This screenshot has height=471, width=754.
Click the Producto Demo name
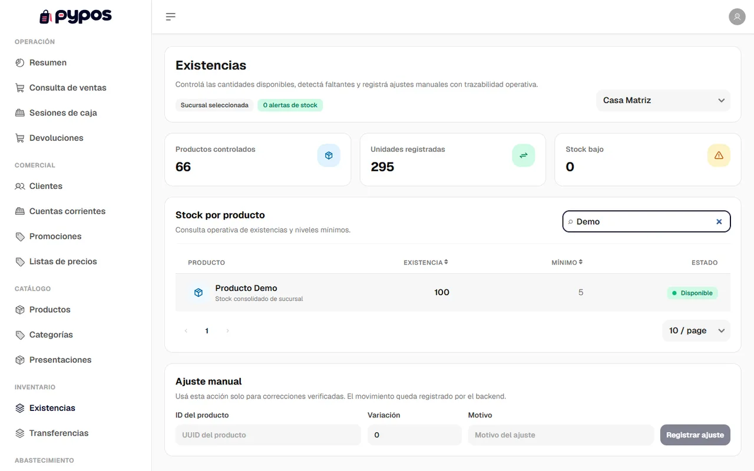(246, 288)
